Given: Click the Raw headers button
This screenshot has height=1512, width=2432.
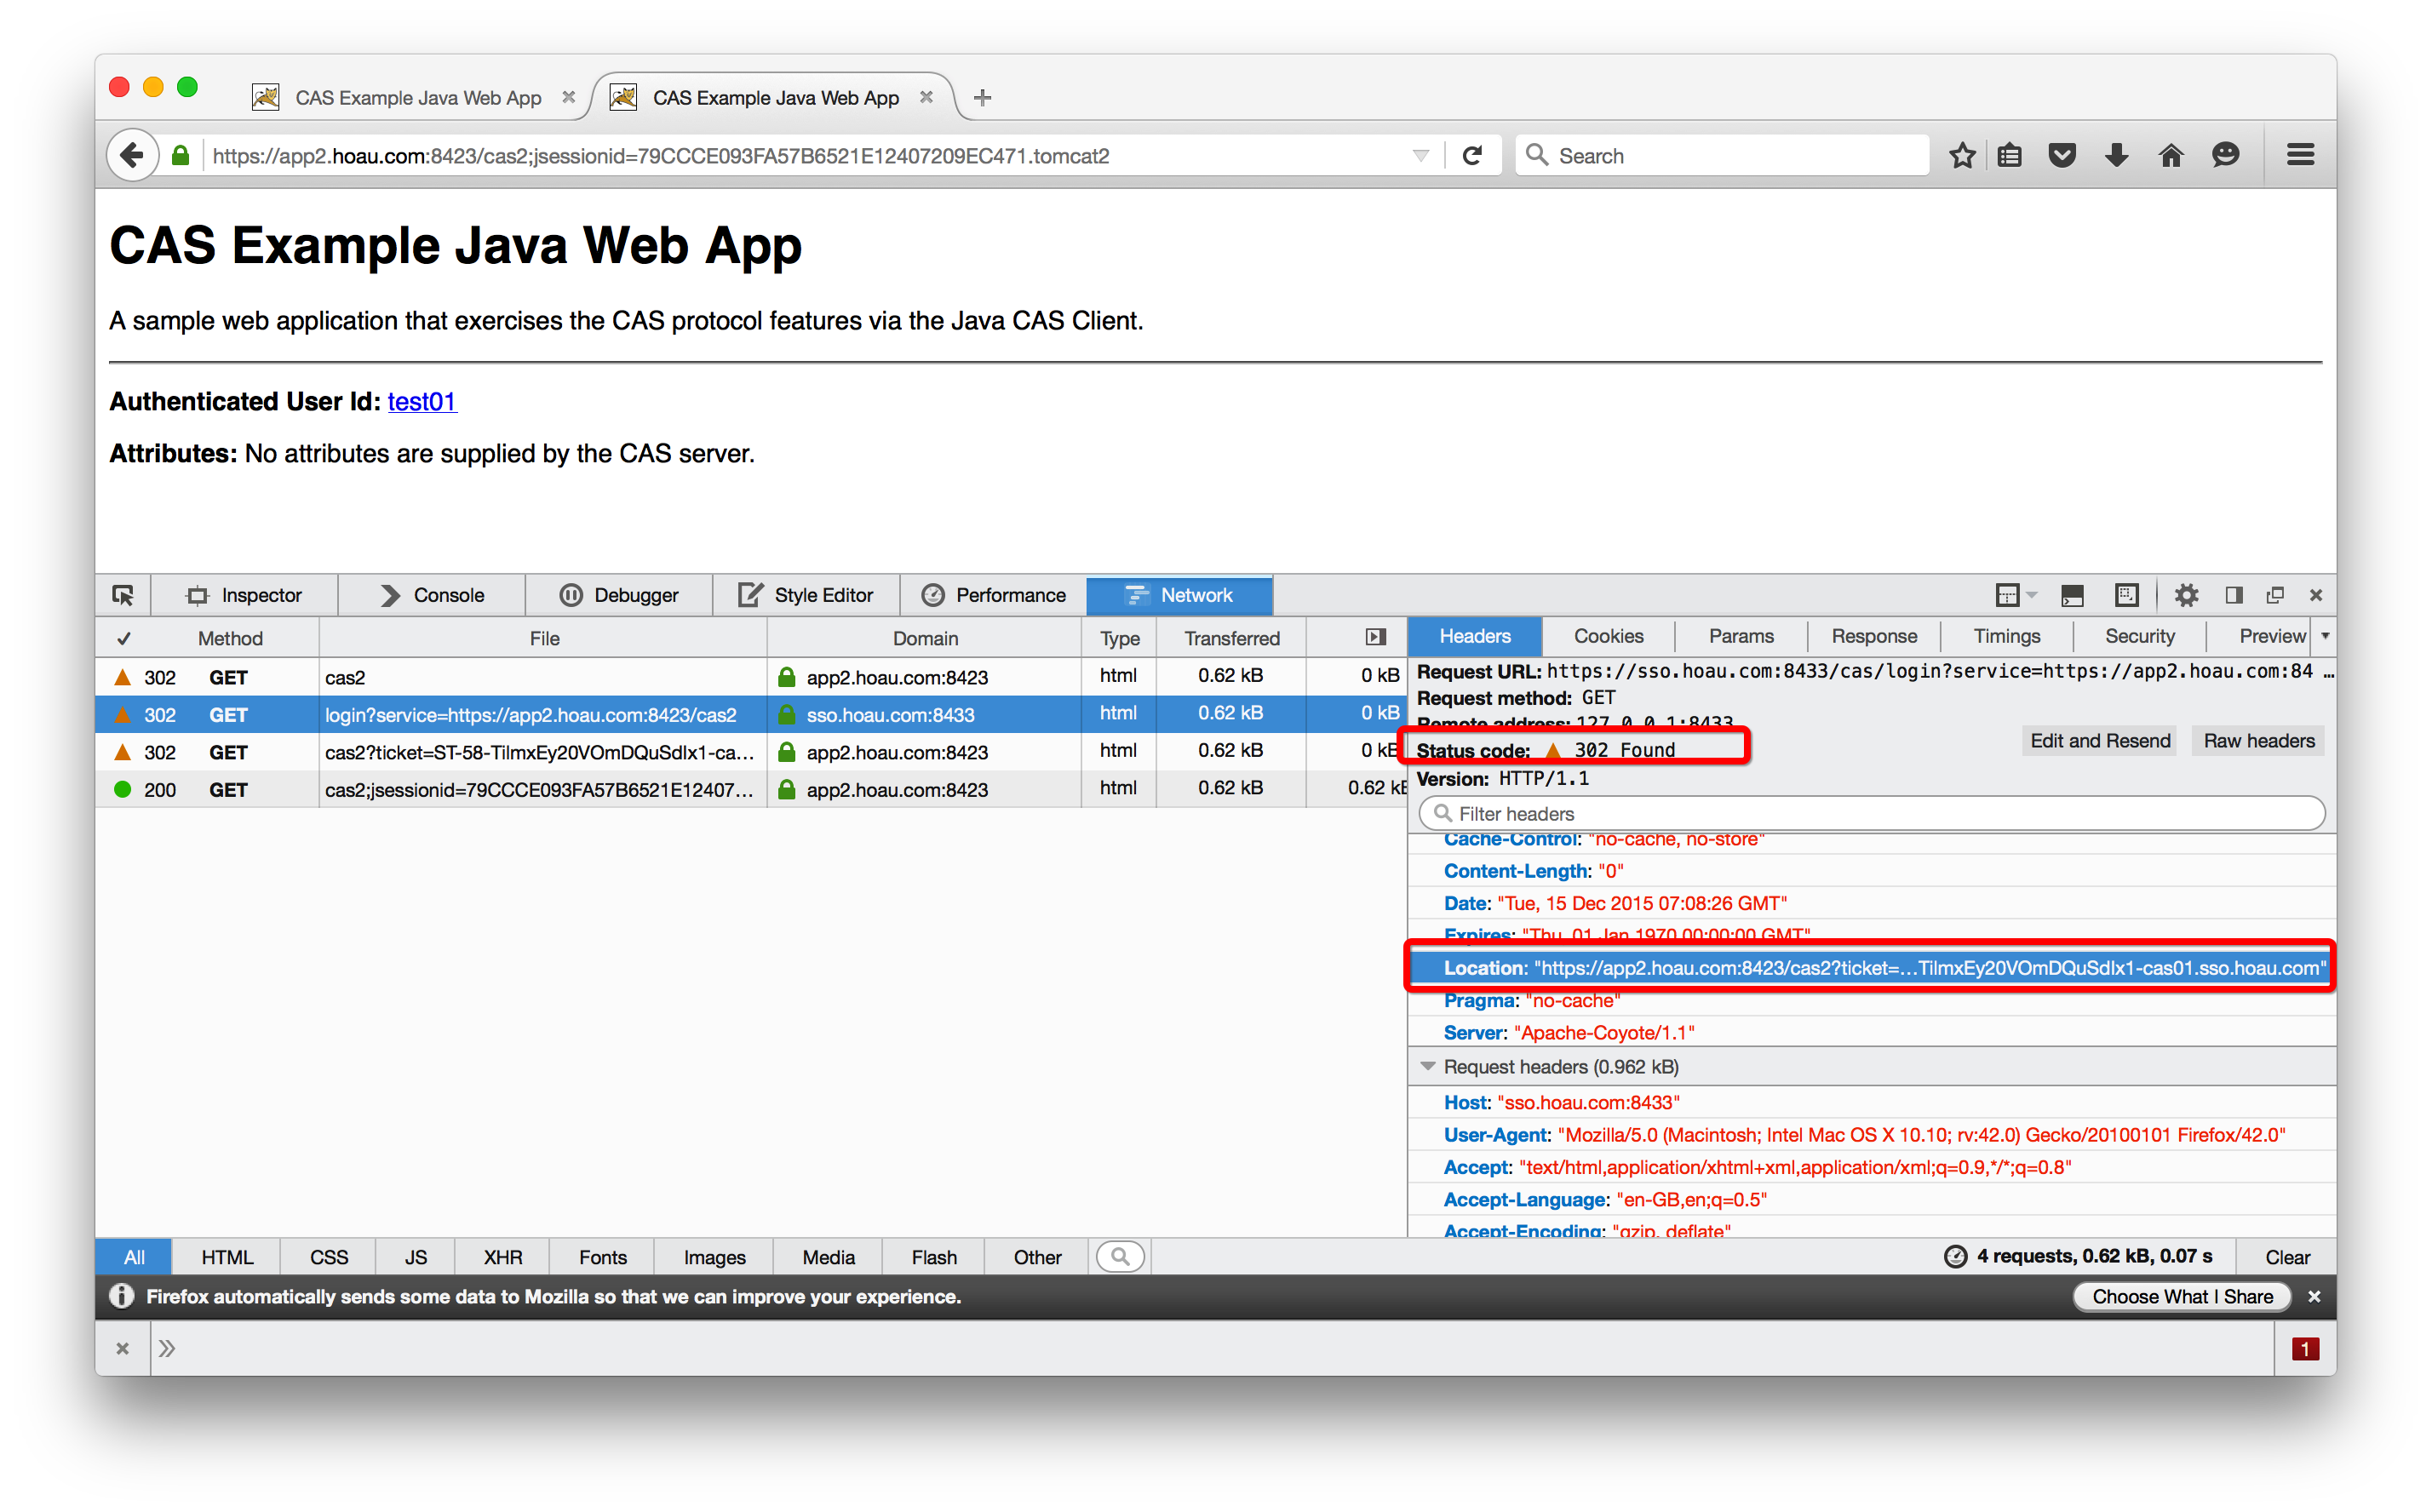Looking at the screenshot, I should (x=2258, y=741).
